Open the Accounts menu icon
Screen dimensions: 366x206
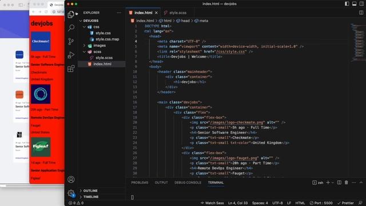pyautogui.click(x=71, y=179)
